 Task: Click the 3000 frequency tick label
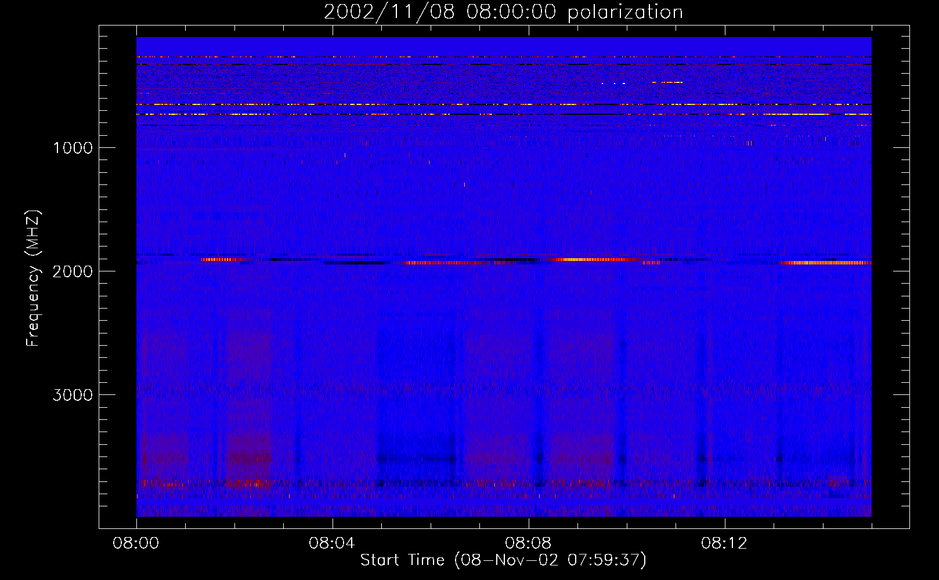(73, 395)
